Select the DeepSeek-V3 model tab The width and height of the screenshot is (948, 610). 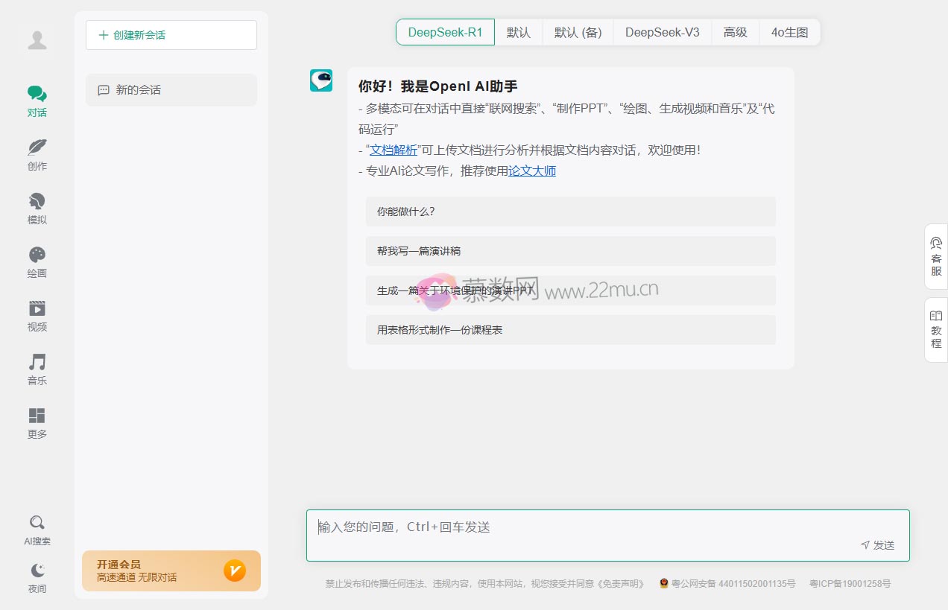click(662, 32)
